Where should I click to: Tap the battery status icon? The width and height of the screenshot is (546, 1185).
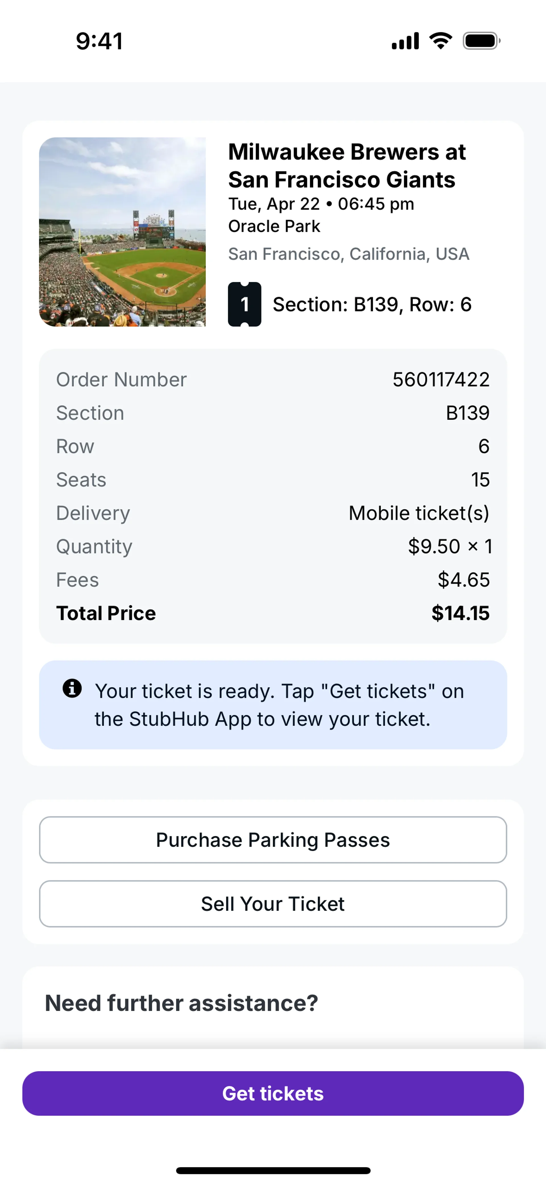481,41
